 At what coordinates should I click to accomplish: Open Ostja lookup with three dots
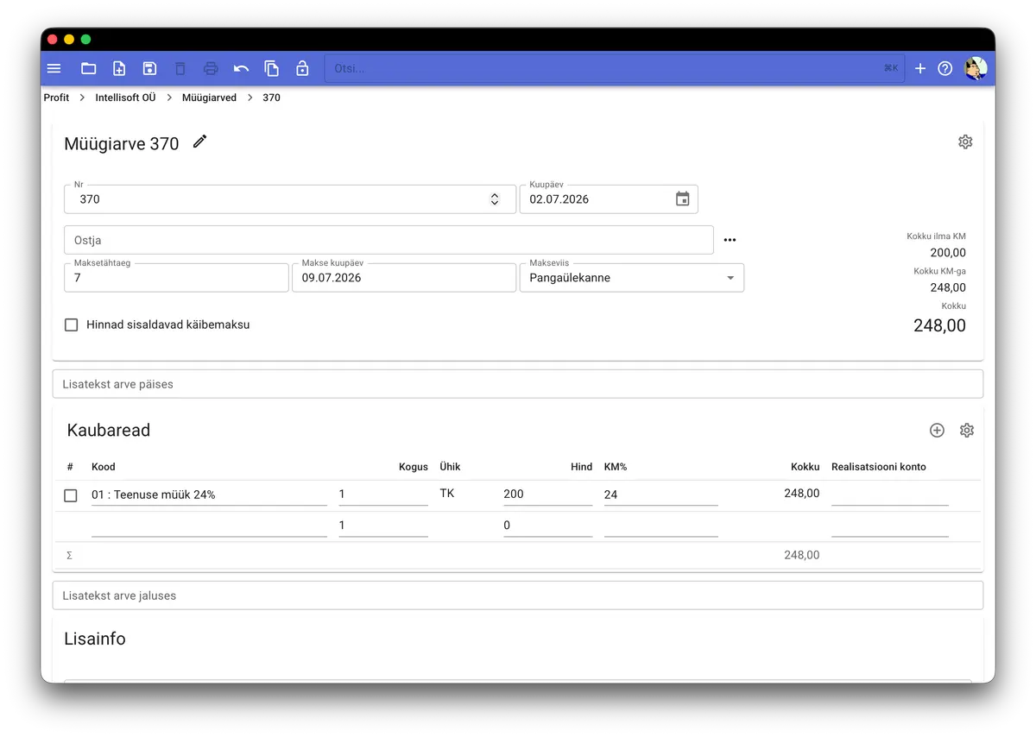tap(730, 240)
